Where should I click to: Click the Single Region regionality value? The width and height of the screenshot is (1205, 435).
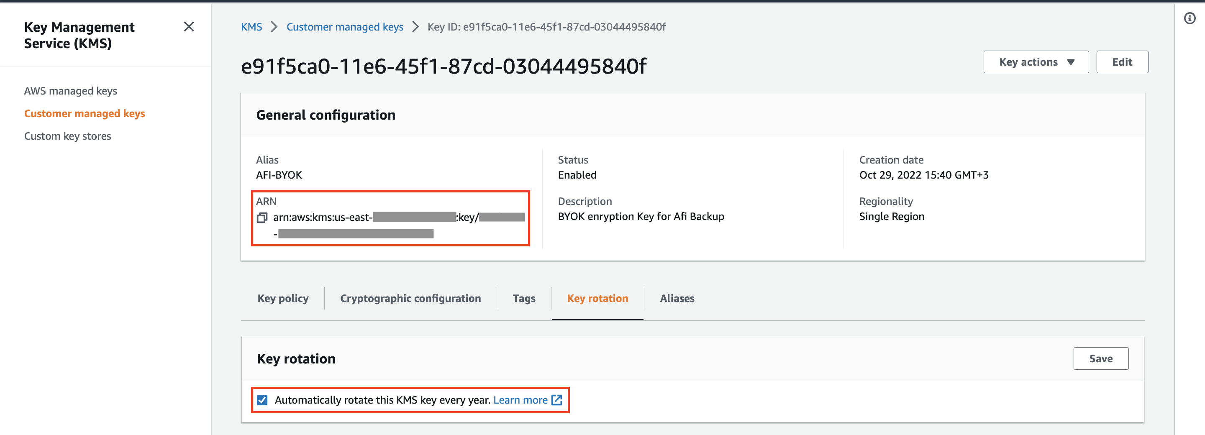892,217
